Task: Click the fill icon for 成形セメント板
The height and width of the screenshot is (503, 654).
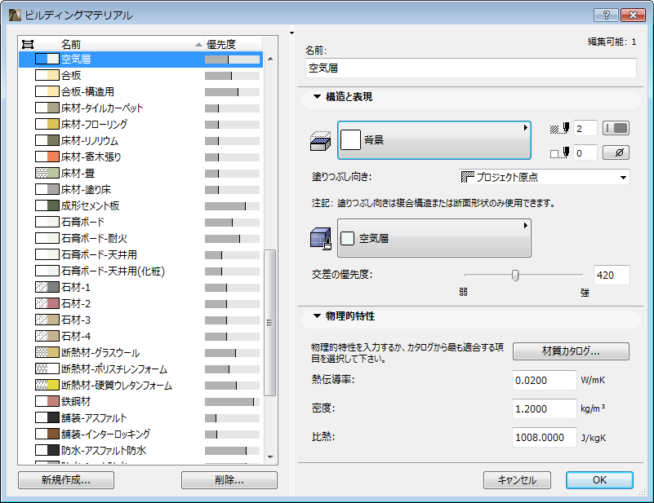Action: 47,205
